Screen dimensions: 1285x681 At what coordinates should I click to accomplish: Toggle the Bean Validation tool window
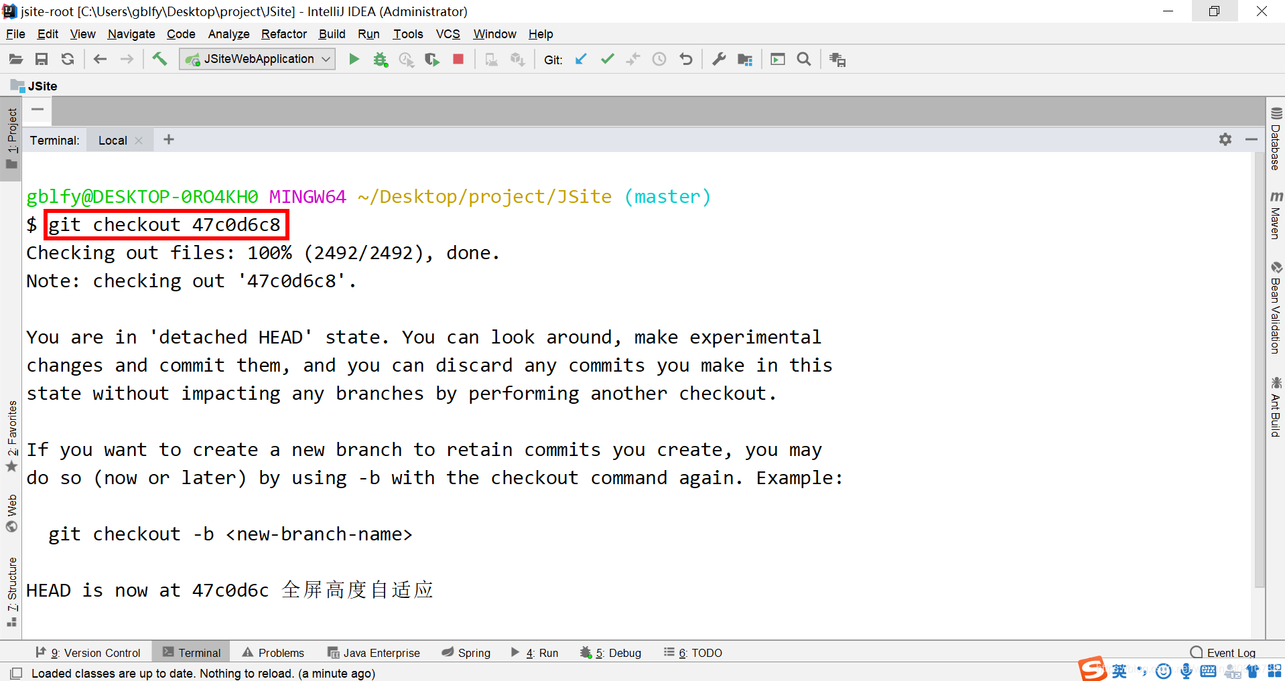click(1276, 308)
